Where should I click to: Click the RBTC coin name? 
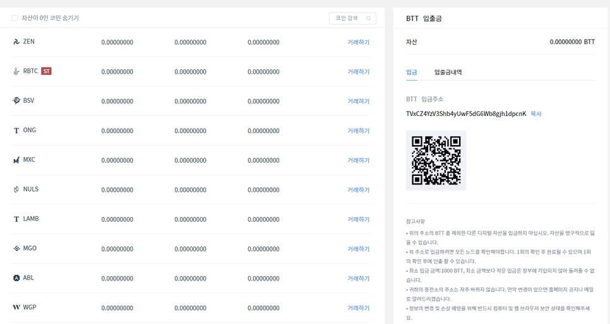(x=30, y=71)
